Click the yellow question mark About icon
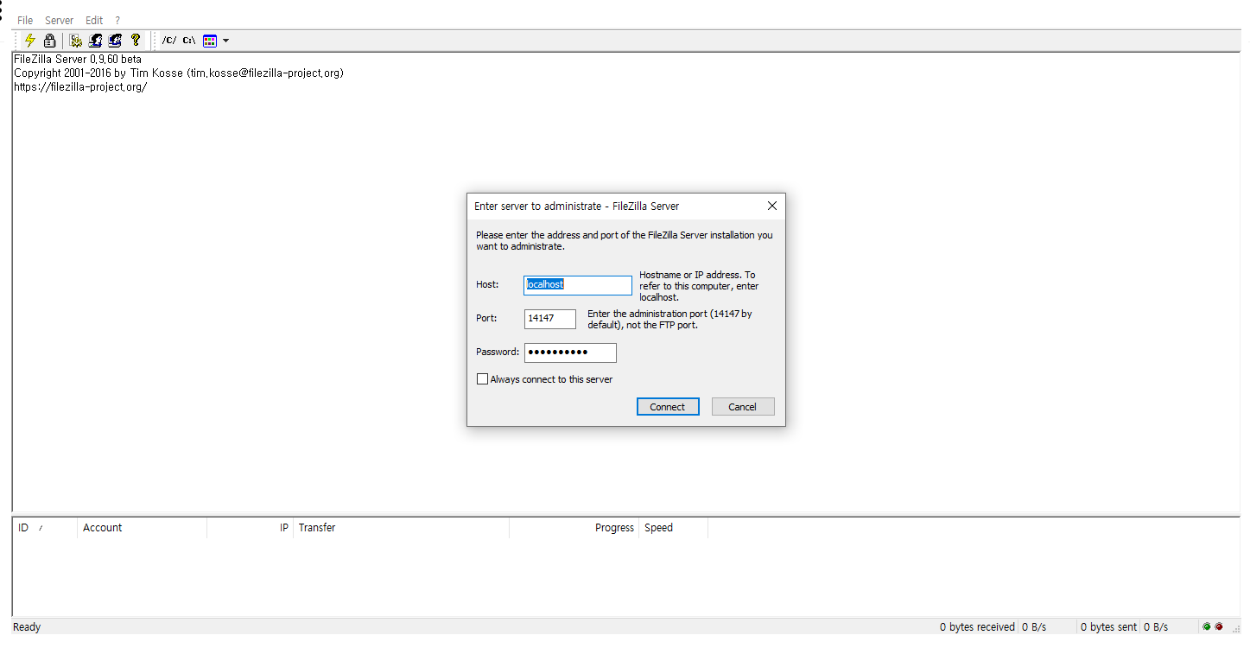1250x648 pixels. click(136, 41)
